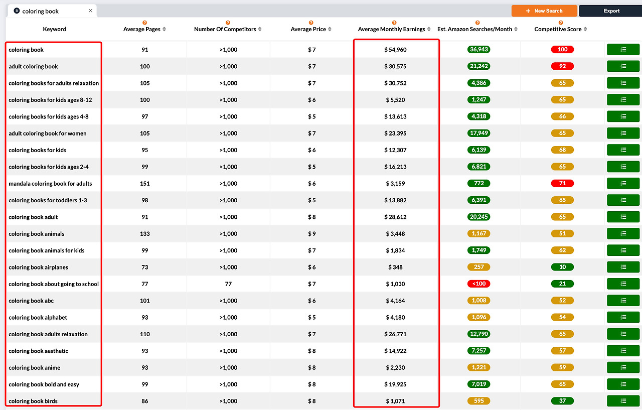Click the Keyword column header

[55, 29]
